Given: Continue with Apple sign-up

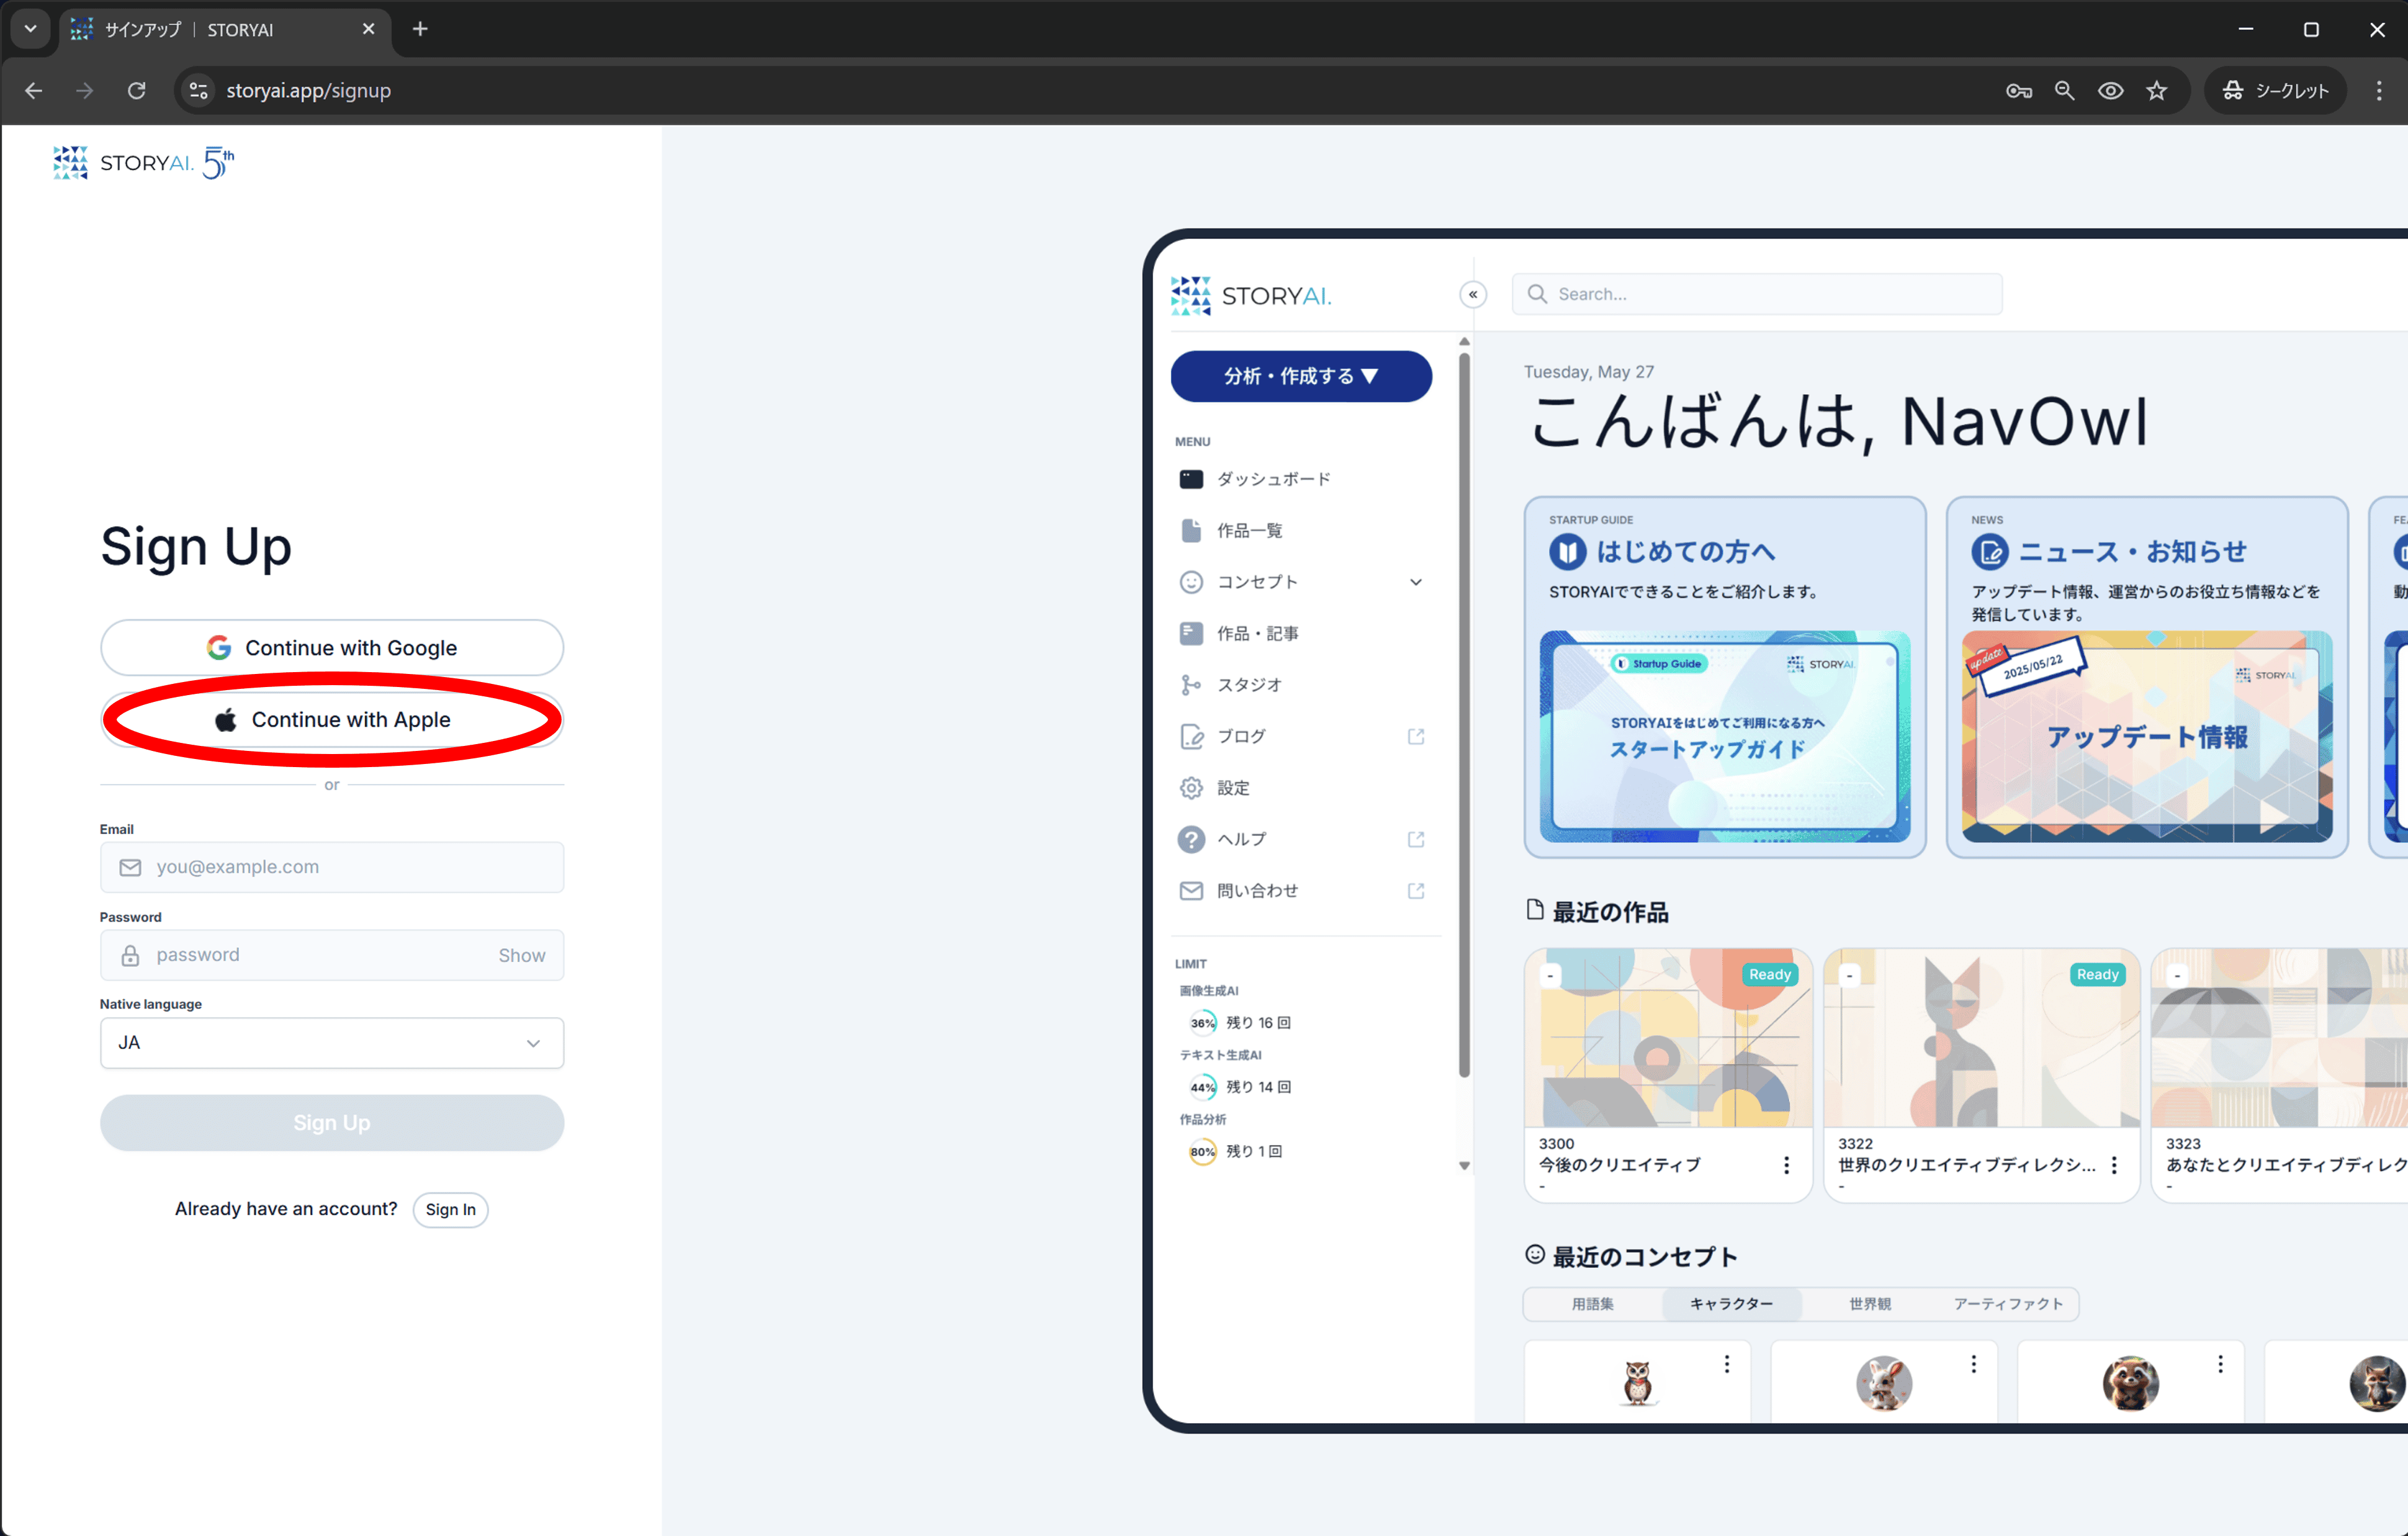Looking at the screenshot, I should [x=332, y=720].
